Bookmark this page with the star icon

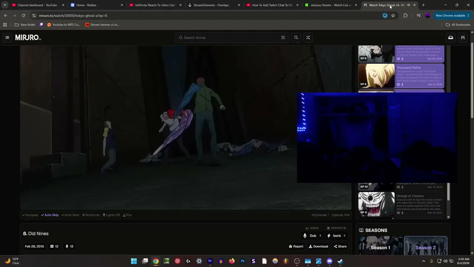393,16
